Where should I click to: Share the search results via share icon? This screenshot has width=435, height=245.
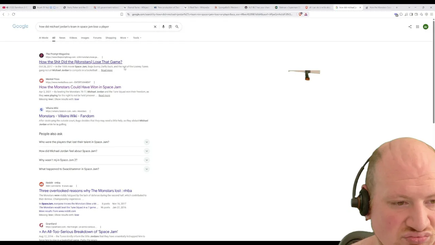click(410, 27)
